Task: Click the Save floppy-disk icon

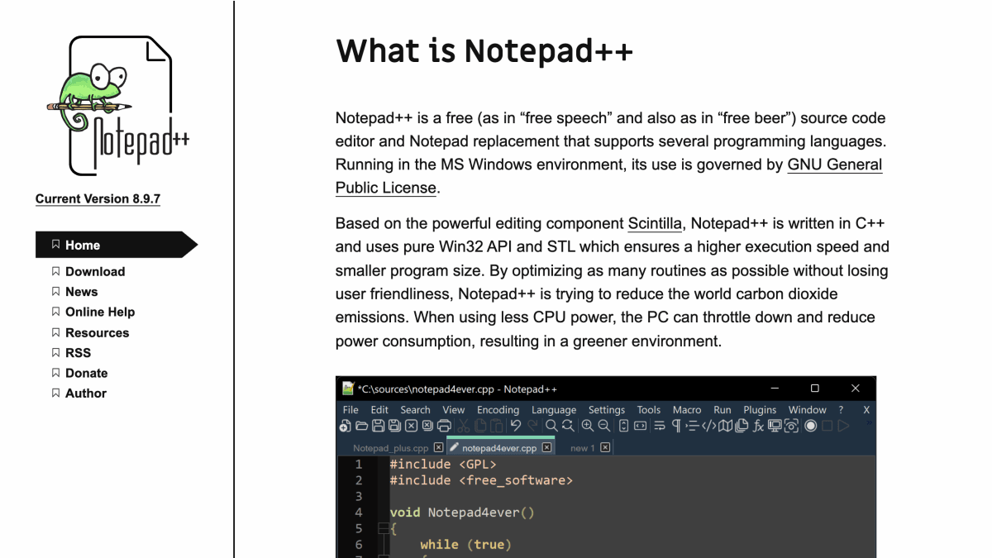Action: tap(378, 426)
